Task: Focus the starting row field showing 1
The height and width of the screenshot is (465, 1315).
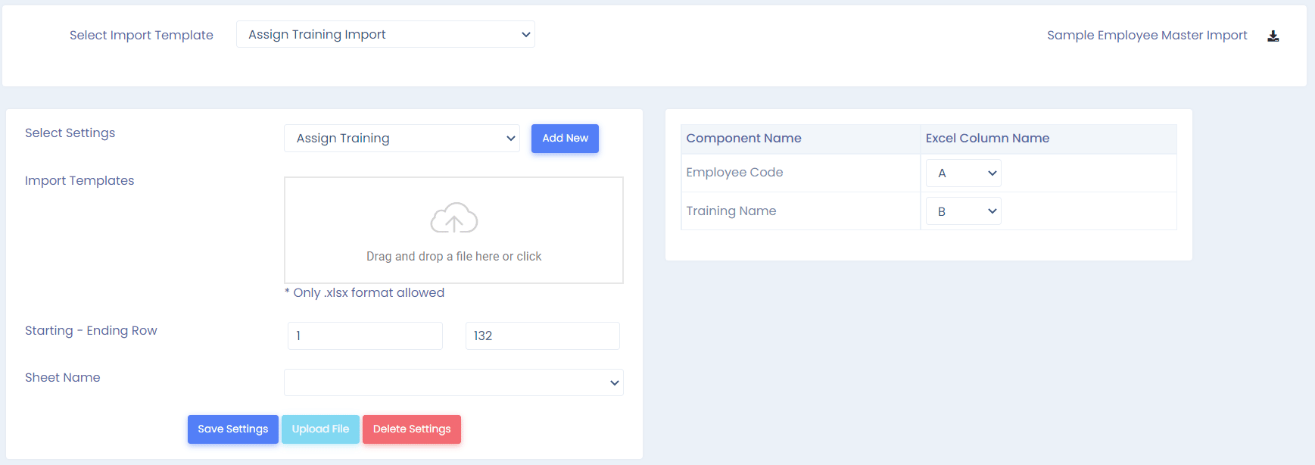Action: [x=365, y=335]
